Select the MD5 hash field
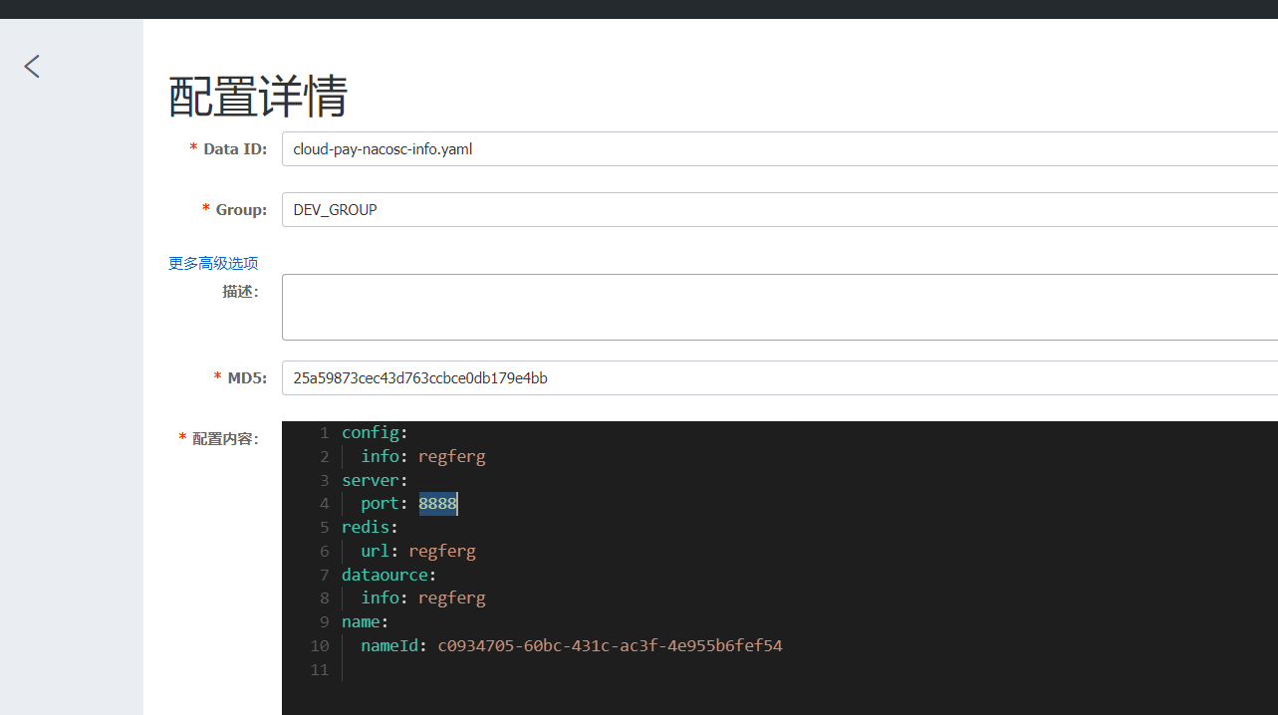Screen dimensions: 1278x715 pos(777,378)
